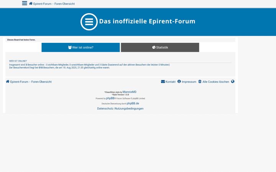Viewport: 276px width, 172px height.
Task: Click the home icon in top breadcrumb
Action: pos(31,3)
